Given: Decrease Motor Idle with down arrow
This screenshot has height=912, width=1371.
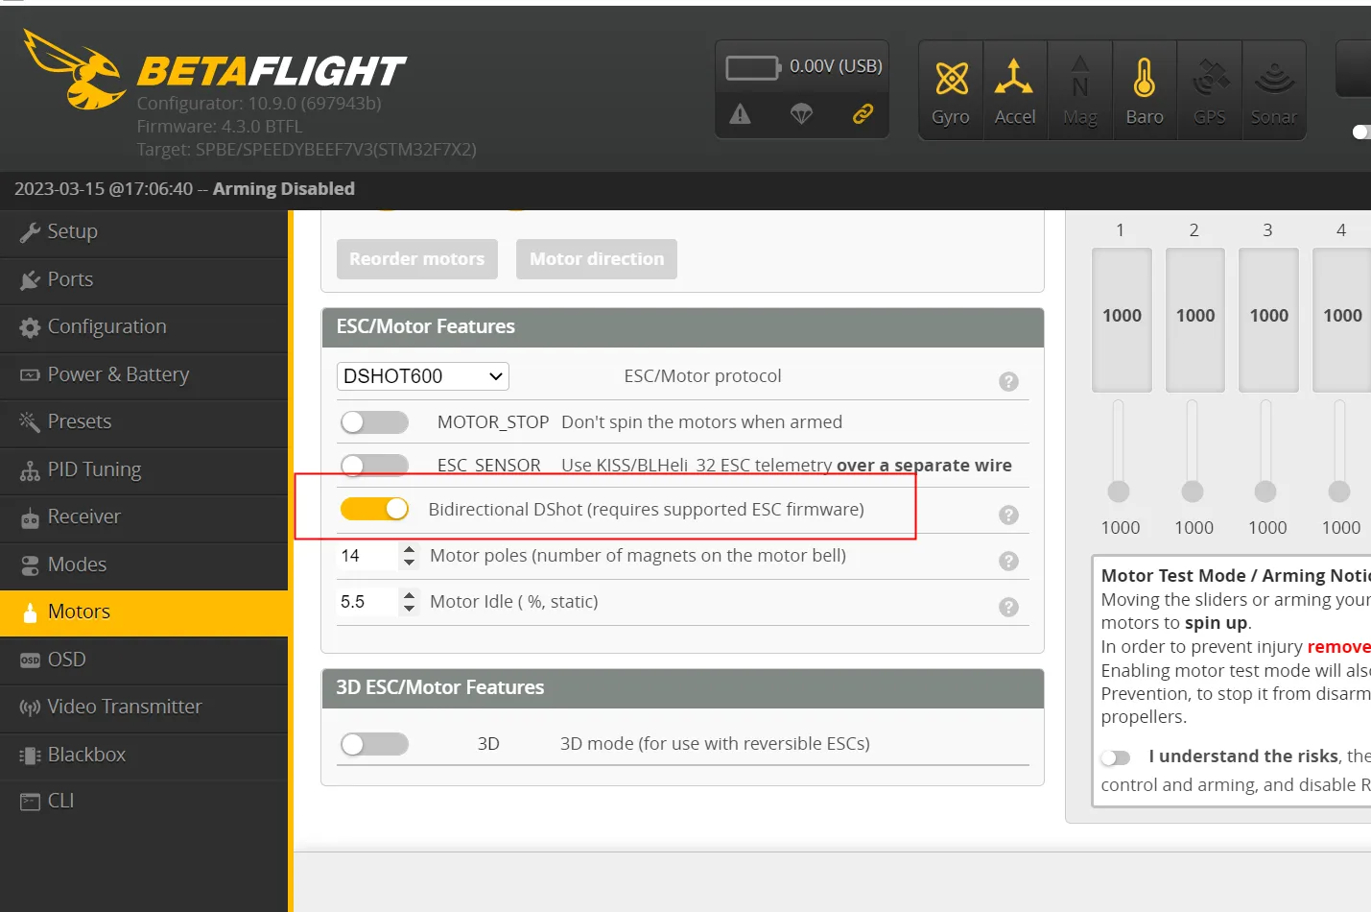Looking at the screenshot, I should pos(410,608).
